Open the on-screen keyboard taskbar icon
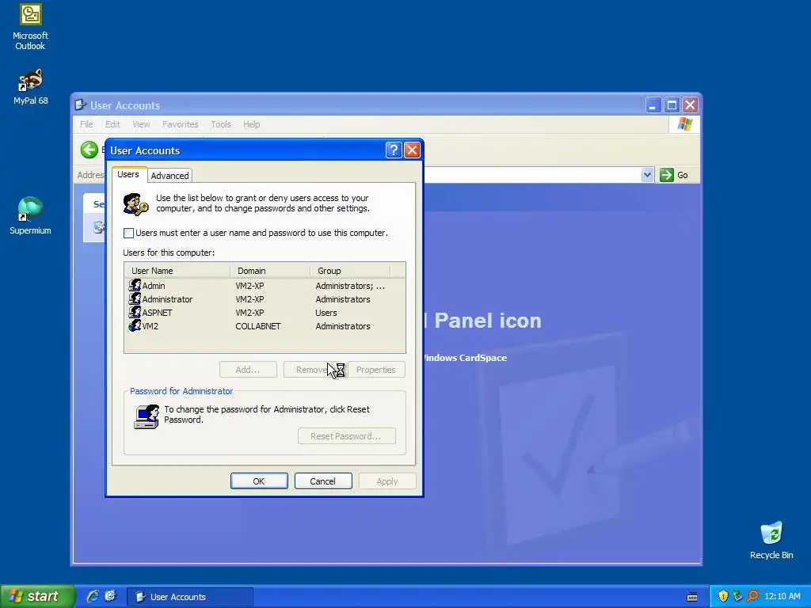The image size is (811, 608). coord(692,597)
